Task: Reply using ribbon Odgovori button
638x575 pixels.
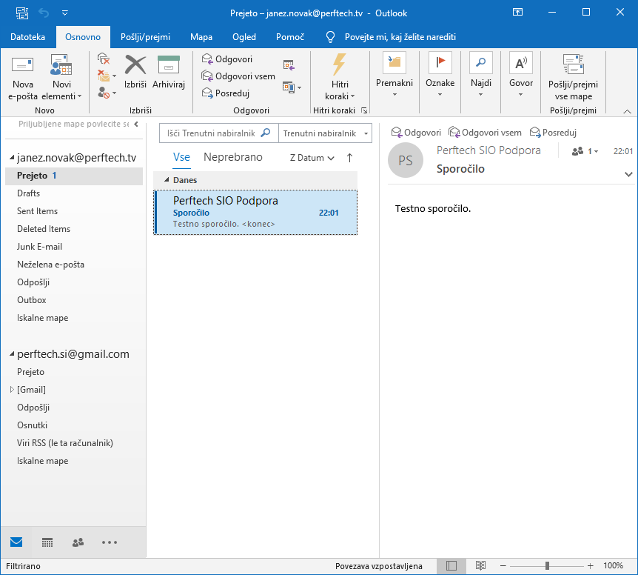Action: coord(227,59)
